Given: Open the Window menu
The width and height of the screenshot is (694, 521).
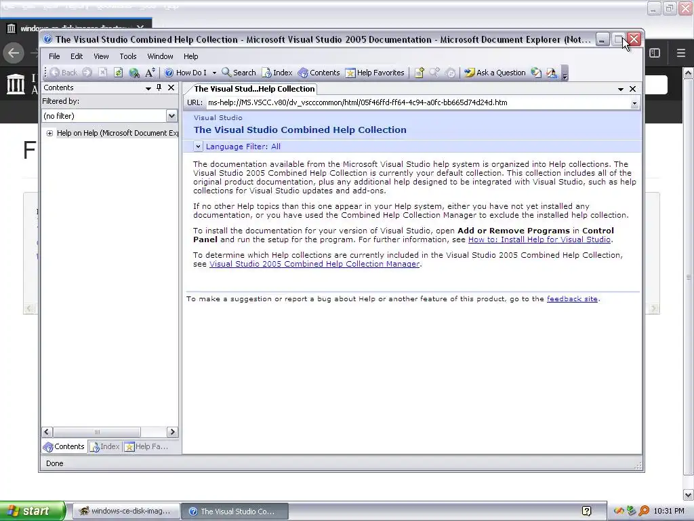Looking at the screenshot, I should pos(160,56).
